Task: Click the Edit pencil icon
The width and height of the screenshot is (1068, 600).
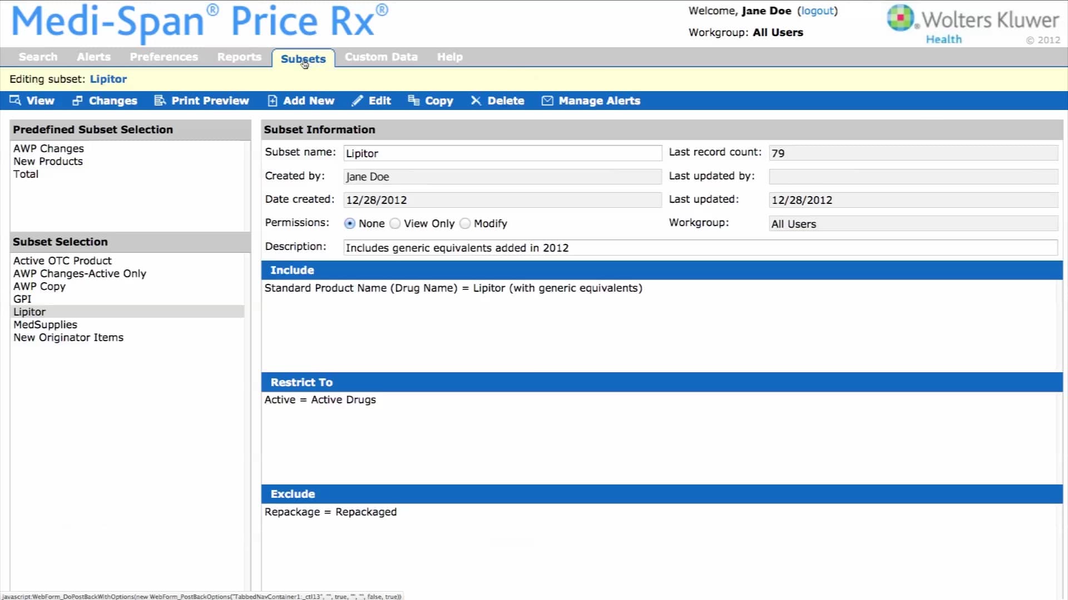Action: point(357,101)
